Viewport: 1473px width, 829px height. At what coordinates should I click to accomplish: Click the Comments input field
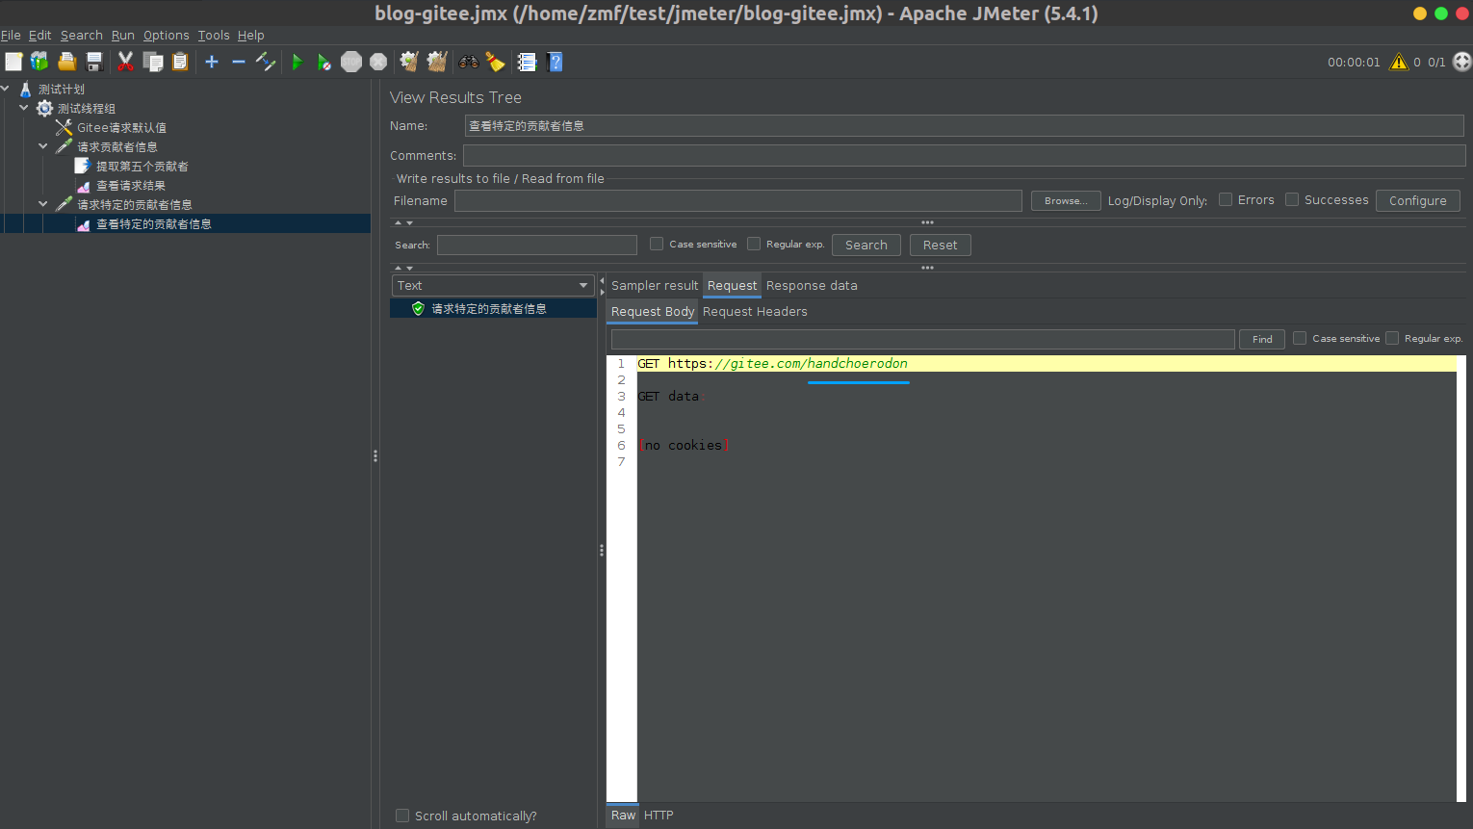click(965, 155)
